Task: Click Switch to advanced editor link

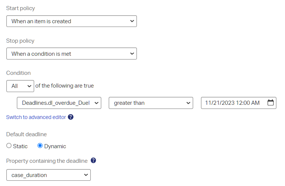Action: pos(36,117)
